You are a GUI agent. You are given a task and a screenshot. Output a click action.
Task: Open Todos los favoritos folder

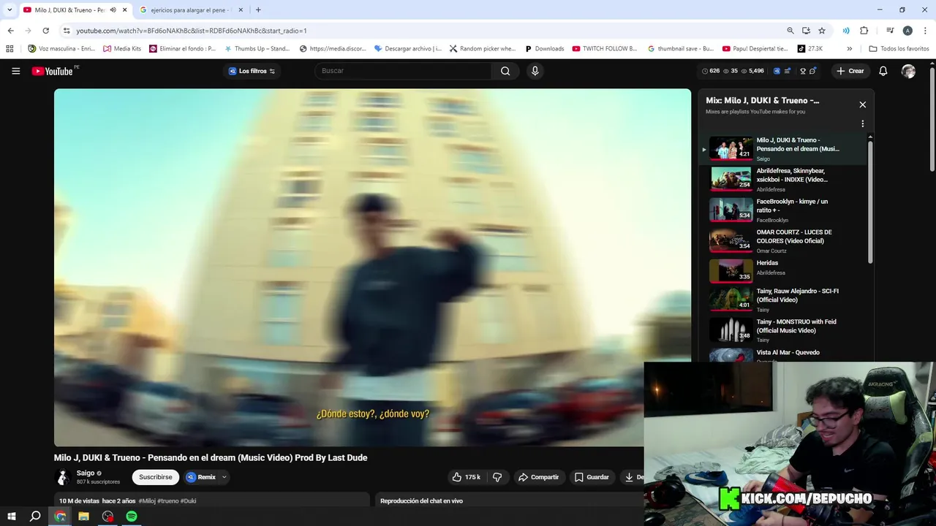[x=899, y=49]
